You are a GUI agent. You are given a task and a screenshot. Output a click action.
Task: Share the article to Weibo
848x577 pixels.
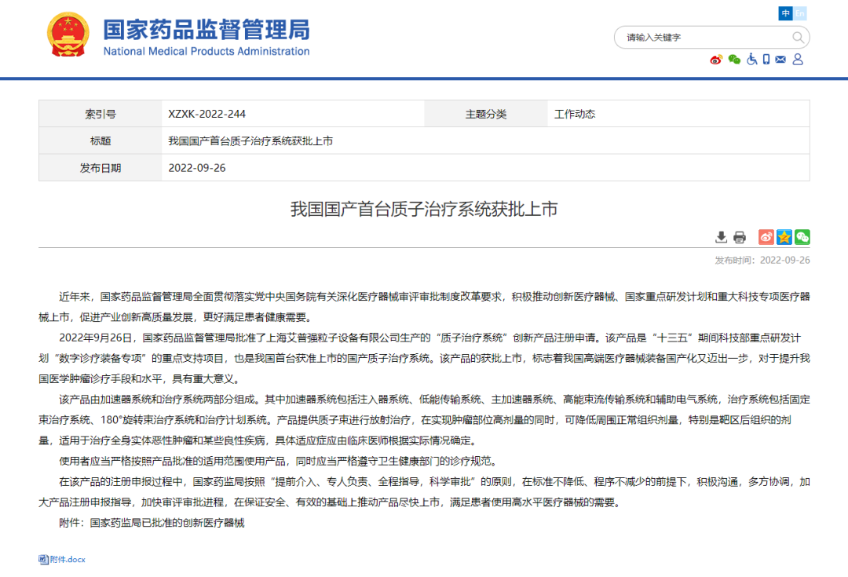tap(766, 237)
